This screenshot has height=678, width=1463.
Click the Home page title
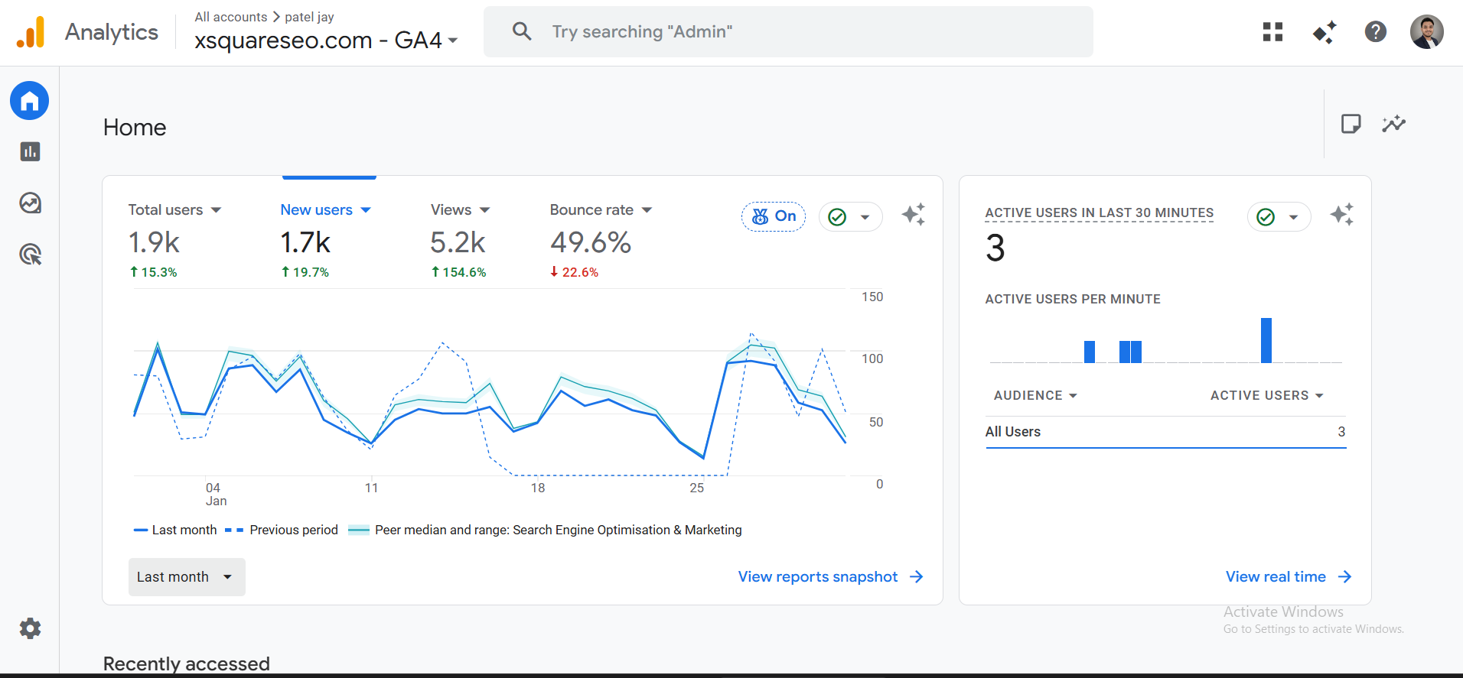[135, 128]
